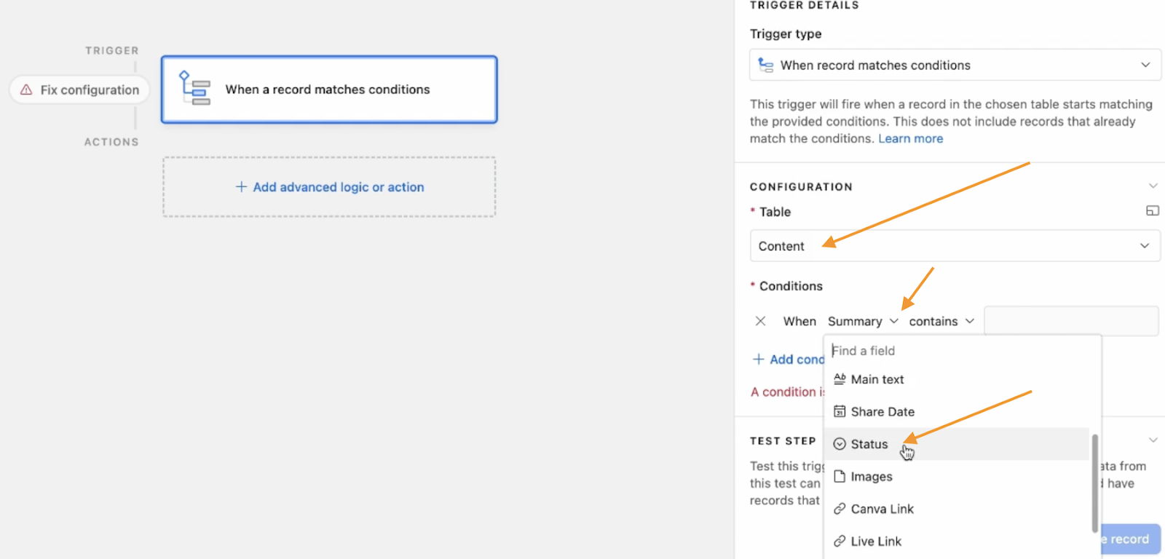Viewport: 1165px width, 559px height.
Task: Click the Fix configuration button
Action: [x=79, y=90]
